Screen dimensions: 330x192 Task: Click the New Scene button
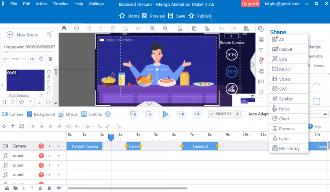pyautogui.click(x=23, y=35)
